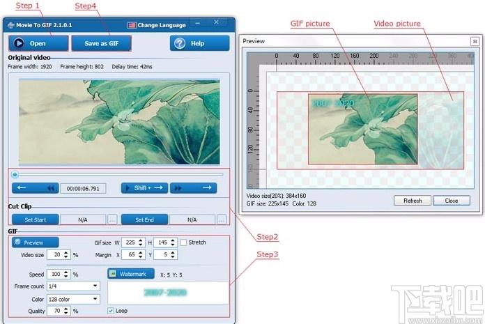Click the GIF picture area in Preview window

(363, 129)
